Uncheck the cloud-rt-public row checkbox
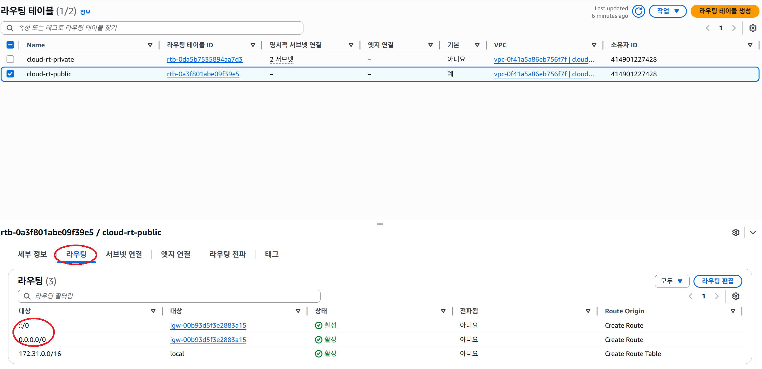762x369 pixels. 10,74
